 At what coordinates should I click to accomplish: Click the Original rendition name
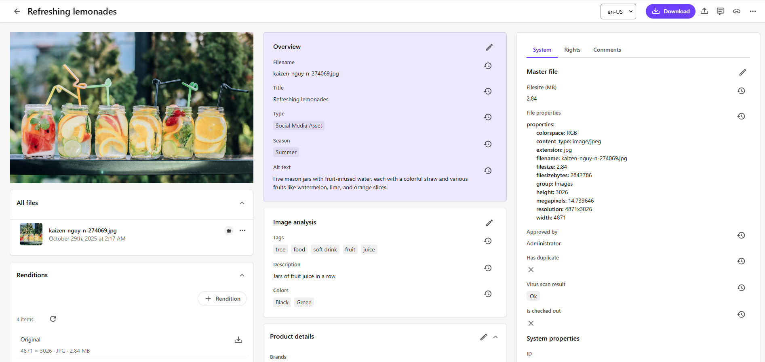[30, 339]
